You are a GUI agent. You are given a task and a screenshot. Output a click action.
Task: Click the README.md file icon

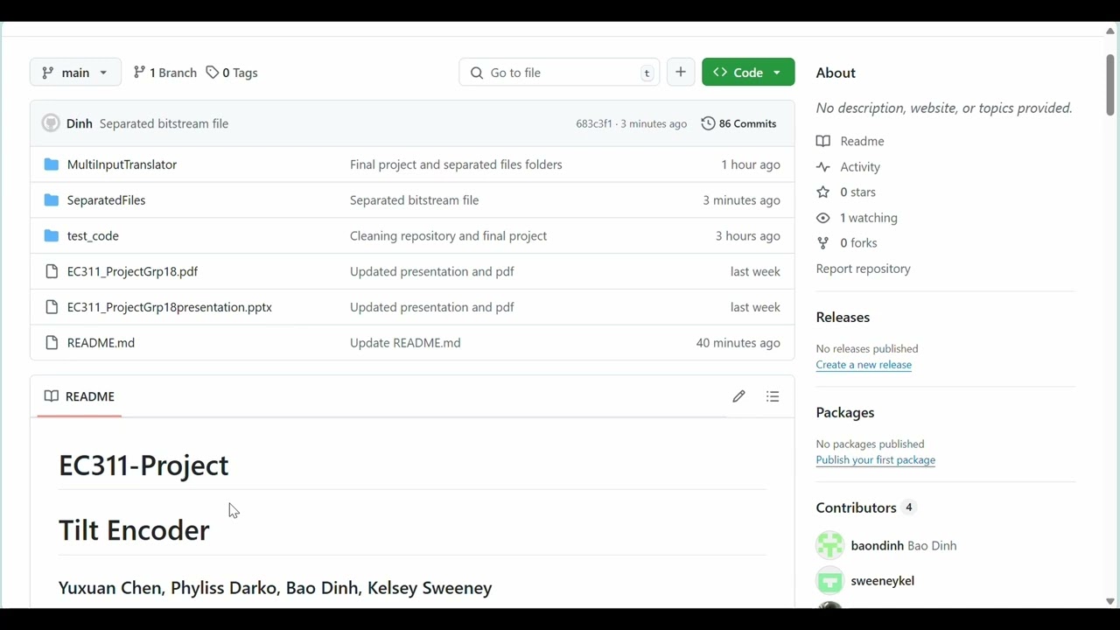[52, 343]
